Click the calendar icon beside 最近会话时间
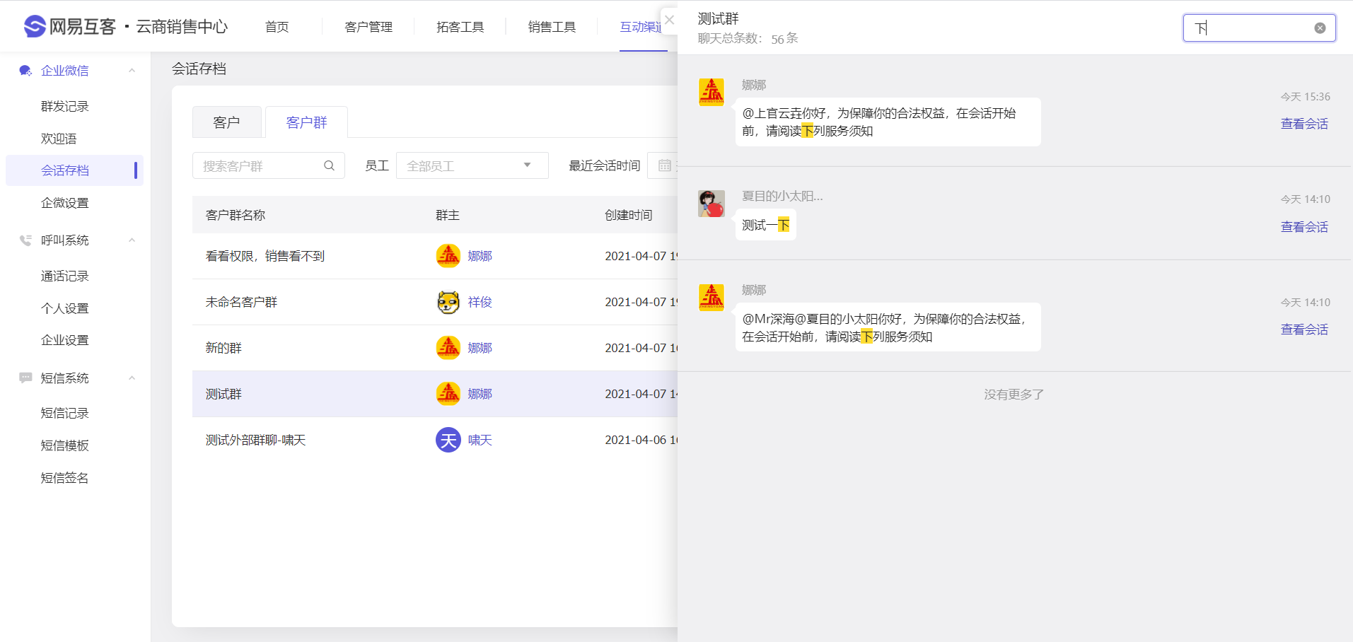 click(x=665, y=165)
